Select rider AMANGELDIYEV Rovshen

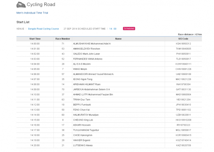coord(86,49)
